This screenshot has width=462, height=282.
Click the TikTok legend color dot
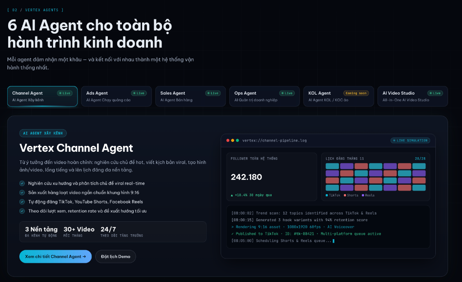pos(327,195)
